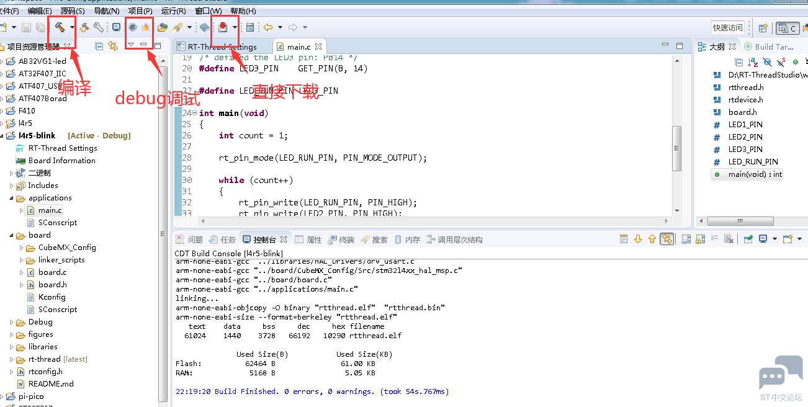Toggle console scroll lock icon
This screenshot has width=808, height=407.
tap(699, 239)
